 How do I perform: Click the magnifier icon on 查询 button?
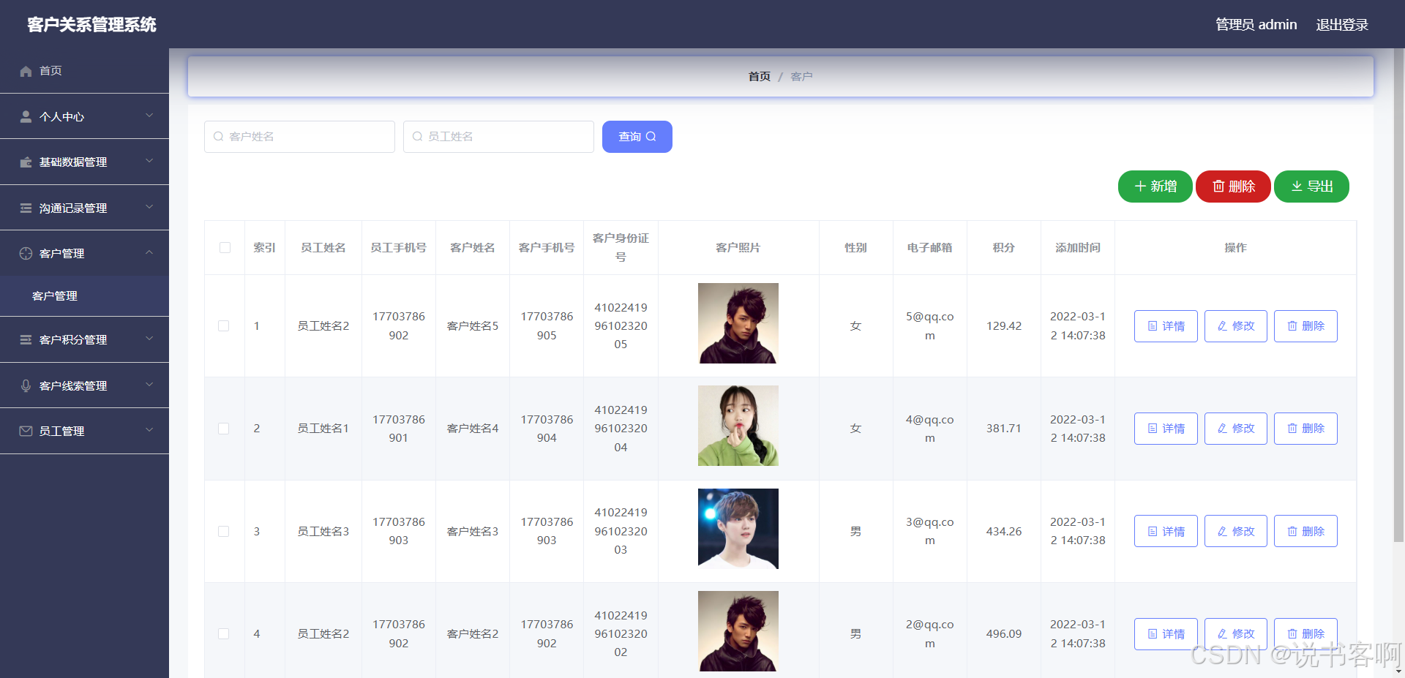tap(651, 137)
